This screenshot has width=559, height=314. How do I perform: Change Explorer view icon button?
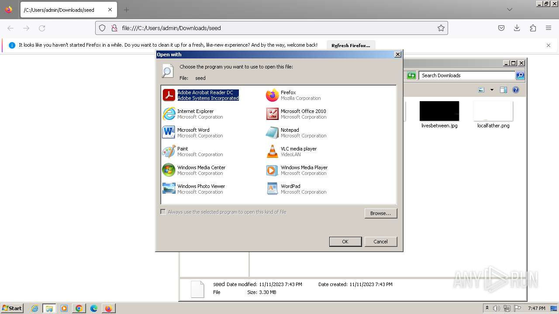[x=481, y=90]
